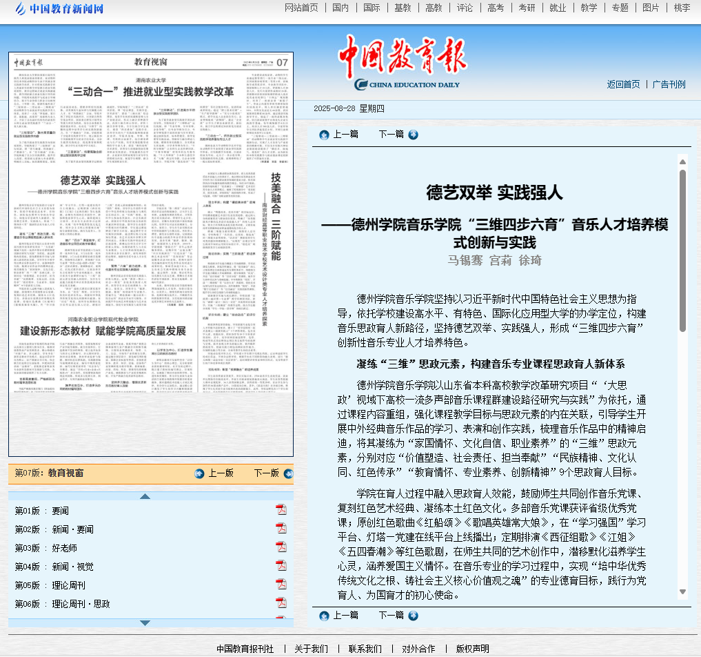Click the 下一版 next page arrow icon
This screenshot has width=701, height=657.
[288, 473]
